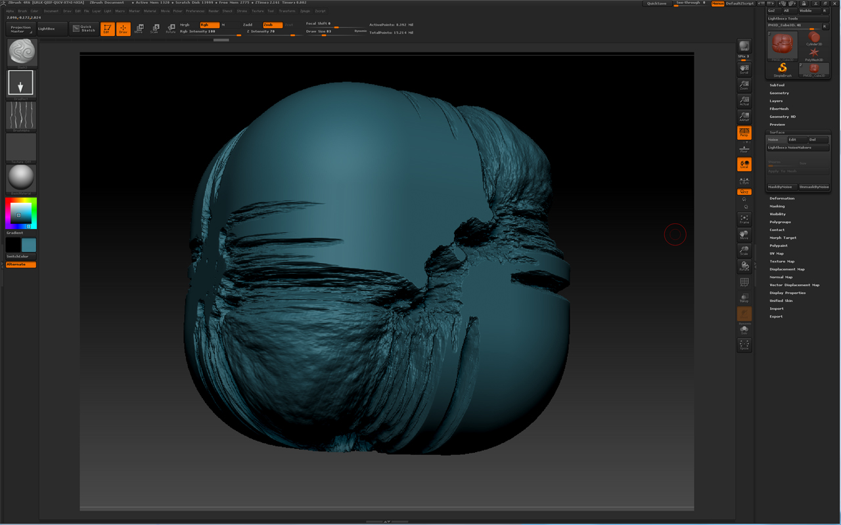
Task: Open the current brush thumbnail picker
Action: (x=22, y=52)
